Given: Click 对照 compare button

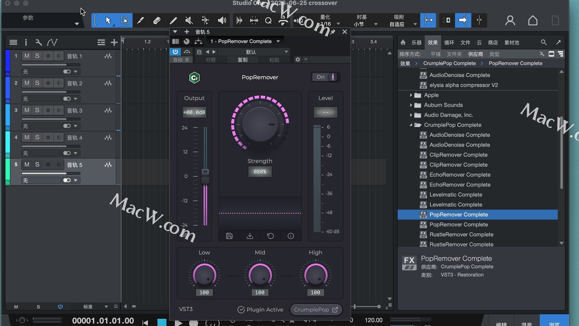Looking at the screenshot, I should [210, 60].
